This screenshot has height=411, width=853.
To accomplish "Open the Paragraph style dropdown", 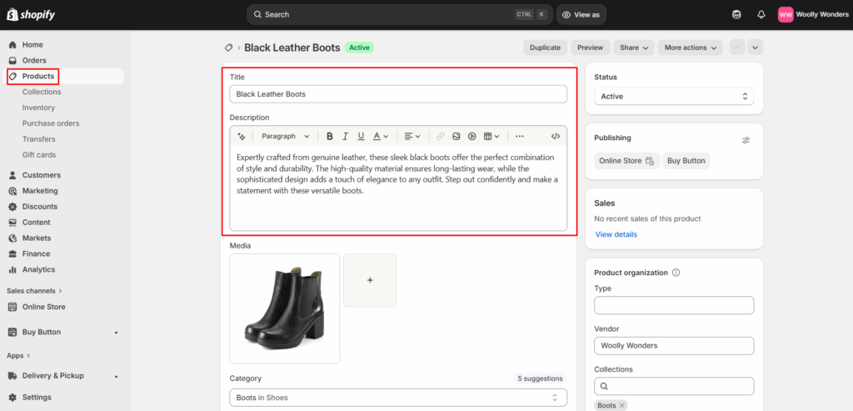I will tap(285, 136).
